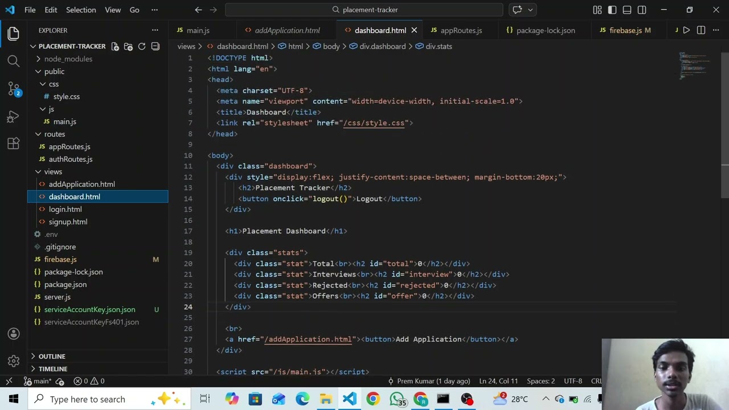Open Explorer views and more actions menu
729x410 pixels.
[x=155, y=30]
